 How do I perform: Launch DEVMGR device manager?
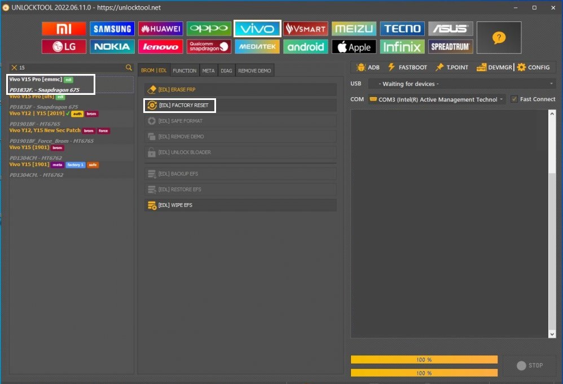tap(494, 67)
